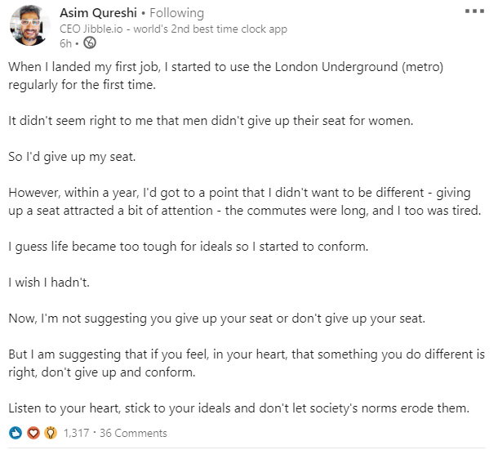The height and width of the screenshot is (450, 498).
Task: Open Asim Qureshi's profile via name link
Action: [98, 13]
